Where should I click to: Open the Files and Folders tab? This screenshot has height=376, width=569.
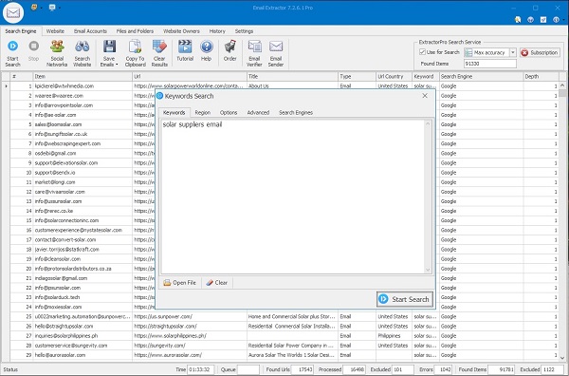135,31
